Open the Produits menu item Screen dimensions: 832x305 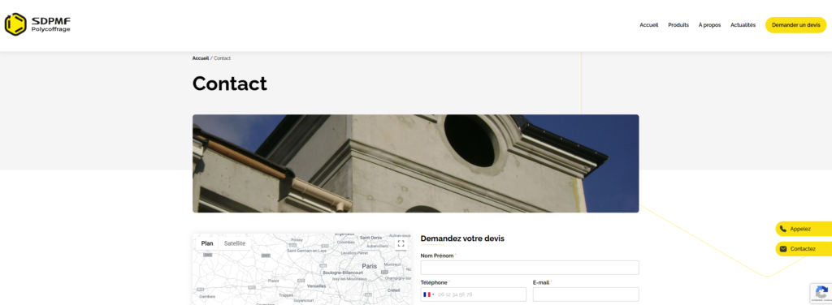pos(678,25)
